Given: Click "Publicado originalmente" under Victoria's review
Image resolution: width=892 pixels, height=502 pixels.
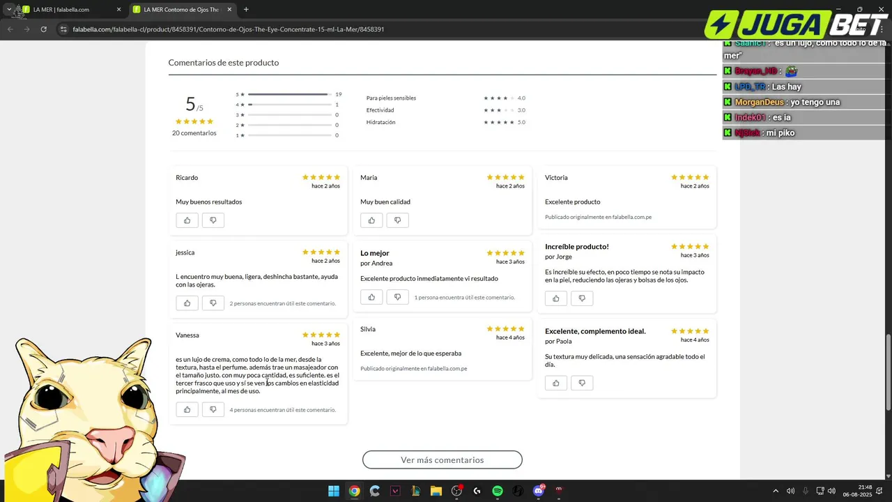Looking at the screenshot, I should (598, 217).
